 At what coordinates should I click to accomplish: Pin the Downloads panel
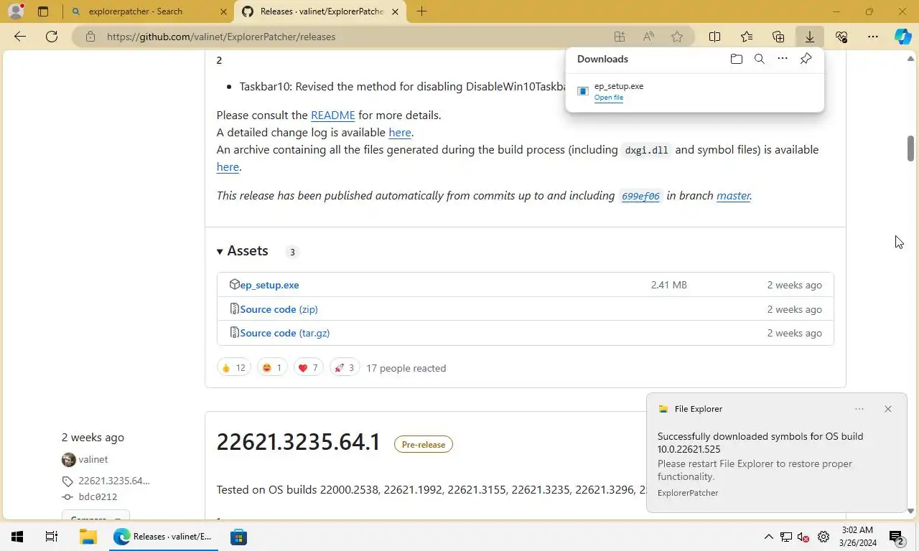coord(806,59)
